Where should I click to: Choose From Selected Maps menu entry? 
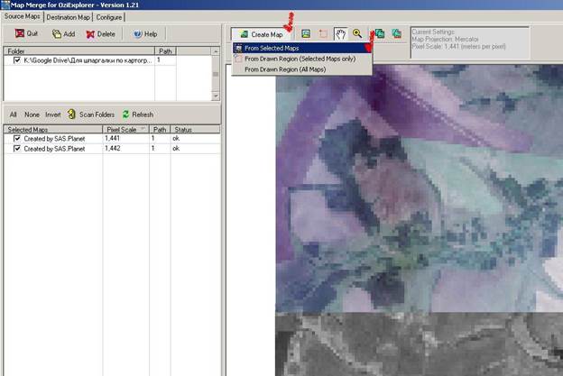pos(302,48)
